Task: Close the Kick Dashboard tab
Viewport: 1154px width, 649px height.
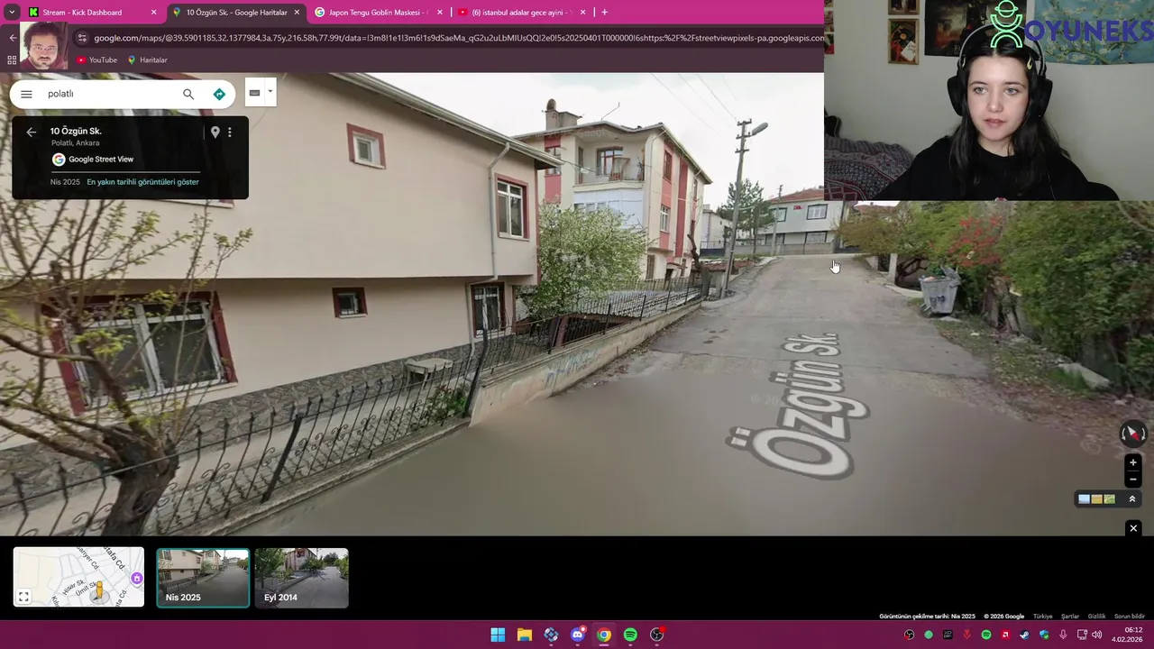Action: pyautogui.click(x=153, y=13)
